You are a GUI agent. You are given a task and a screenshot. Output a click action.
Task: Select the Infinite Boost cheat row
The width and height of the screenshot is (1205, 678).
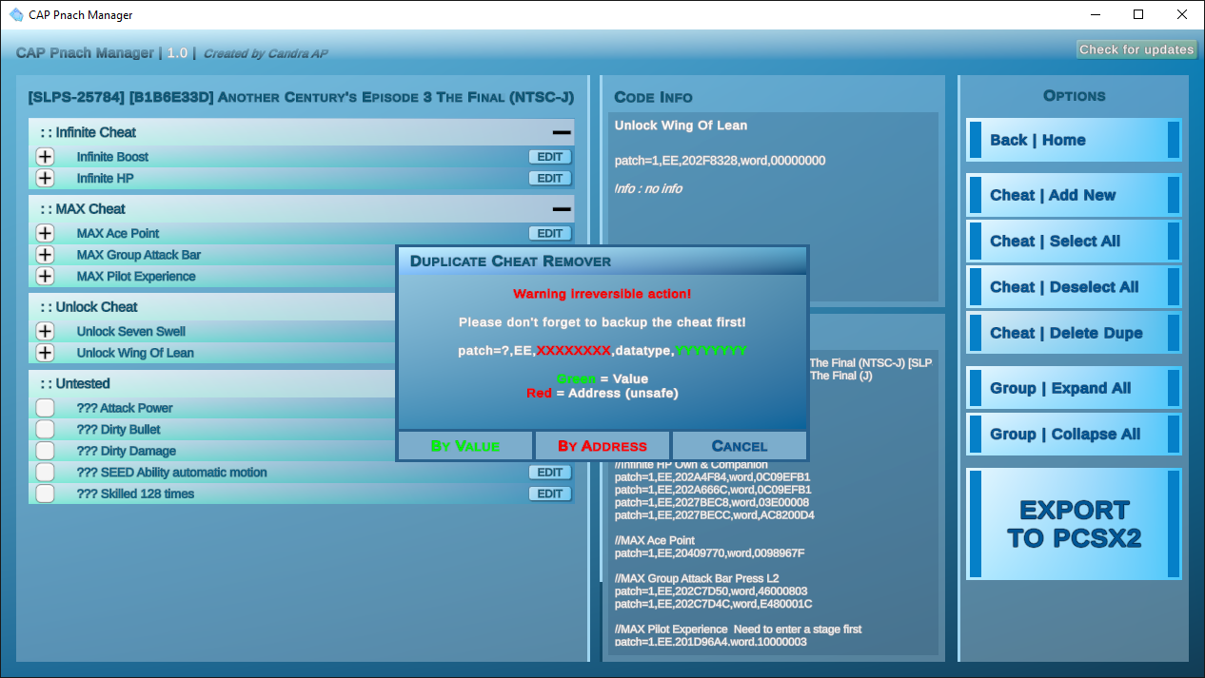(x=302, y=157)
